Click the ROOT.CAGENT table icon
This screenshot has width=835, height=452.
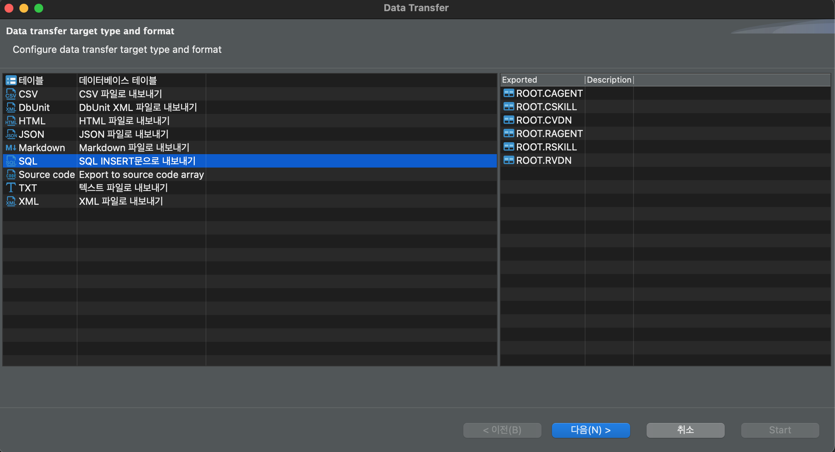pos(508,93)
